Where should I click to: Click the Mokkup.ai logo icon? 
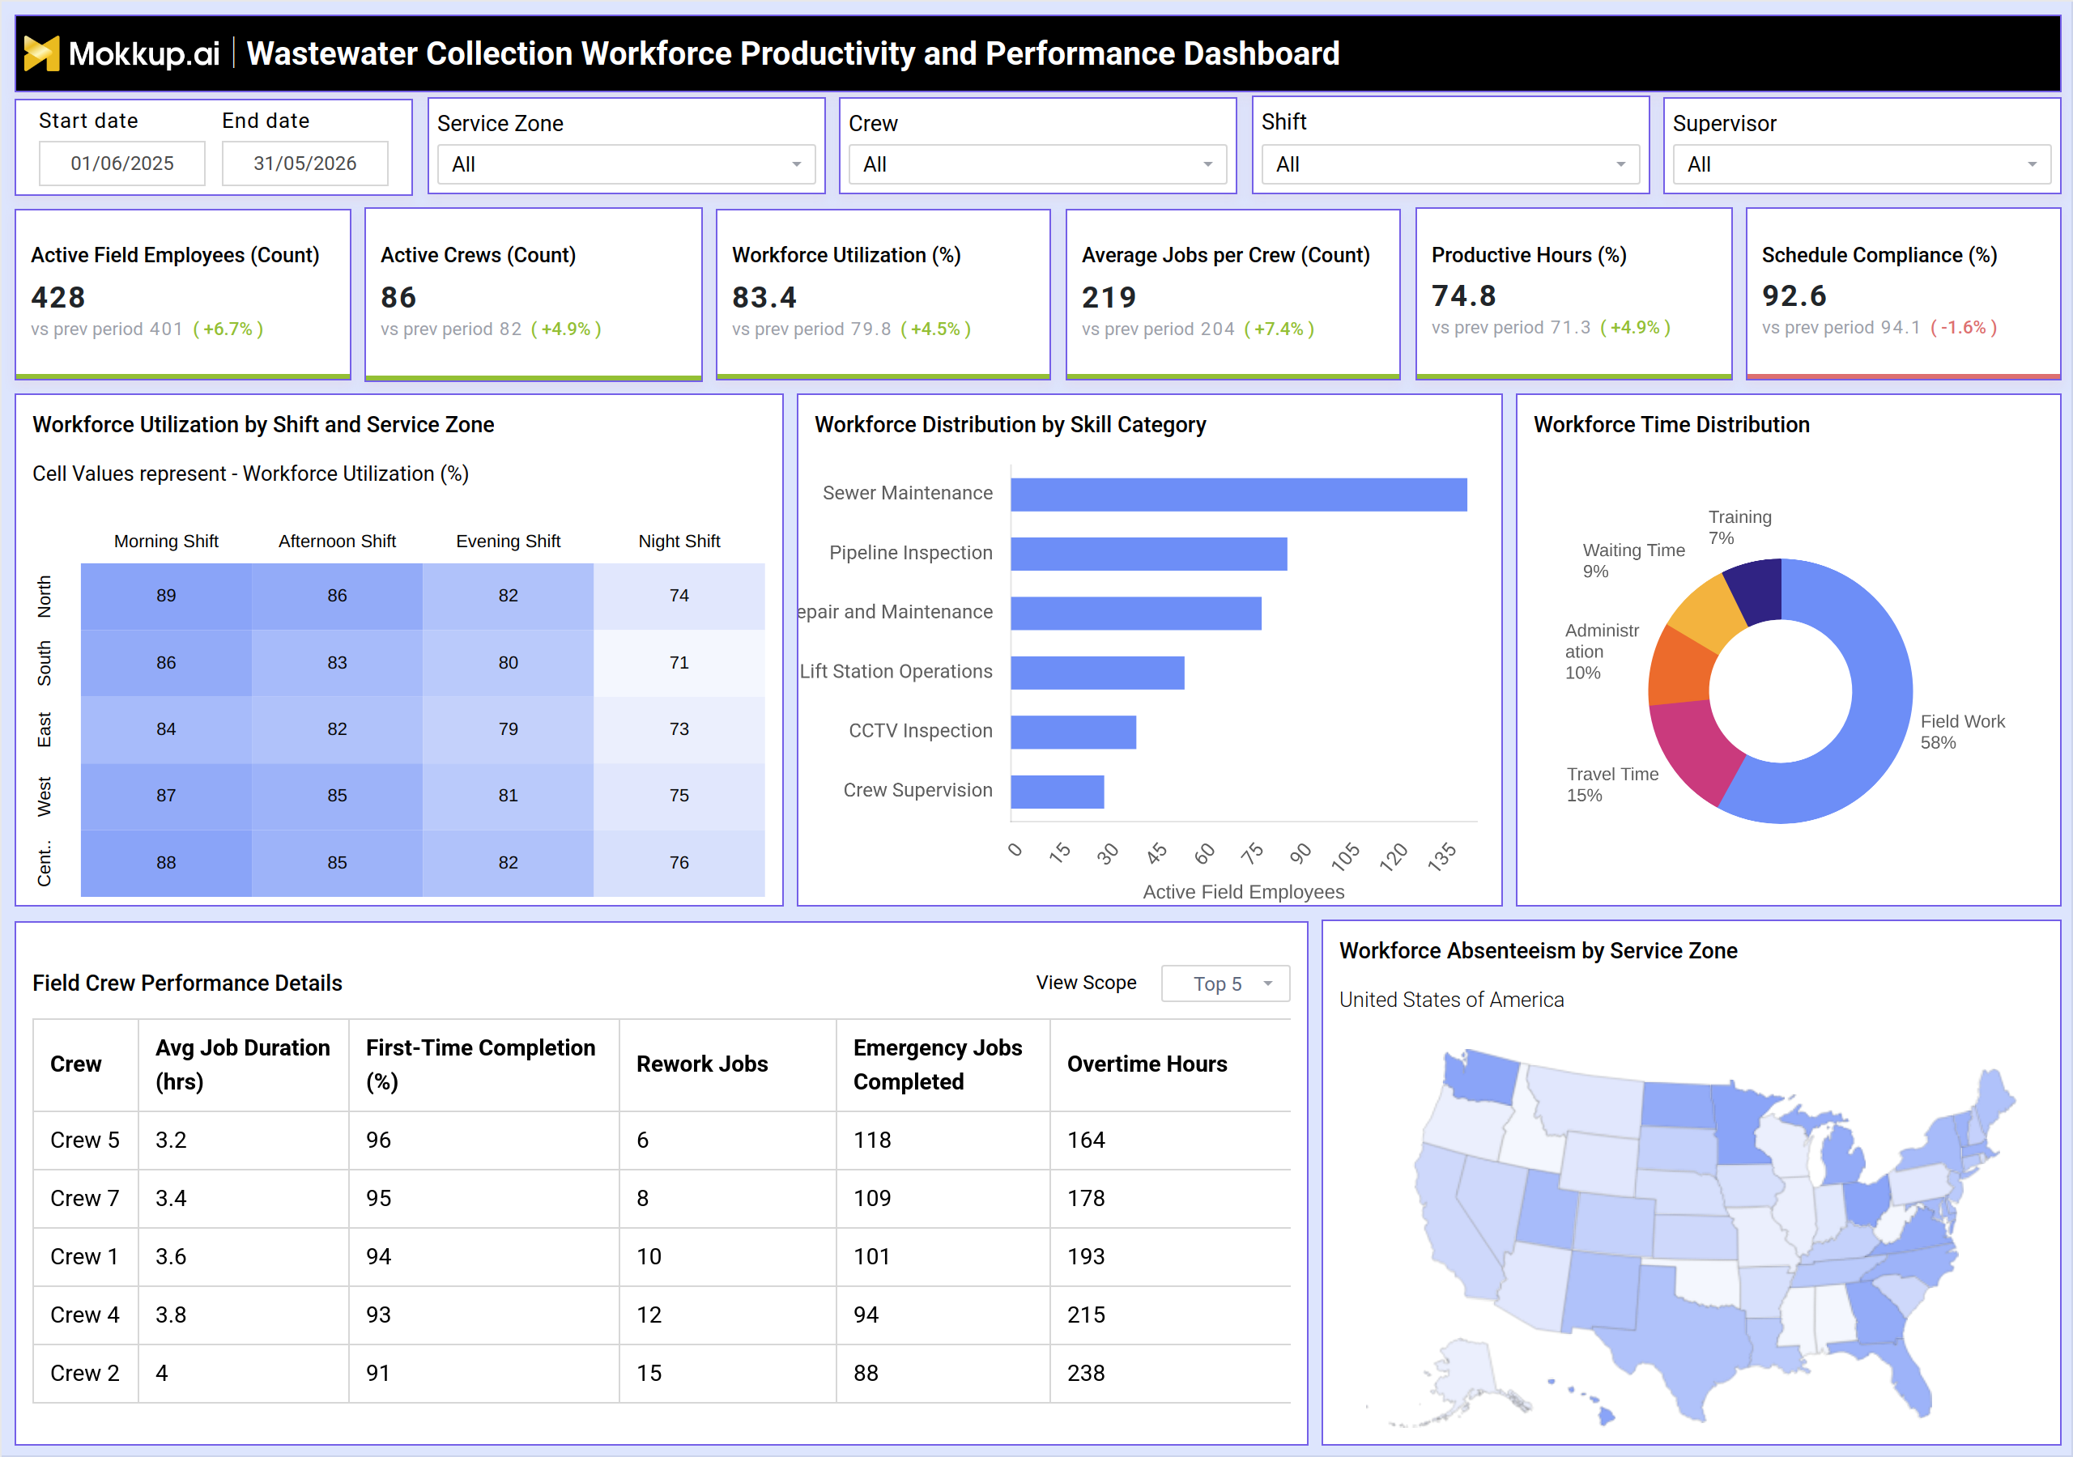(x=41, y=53)
